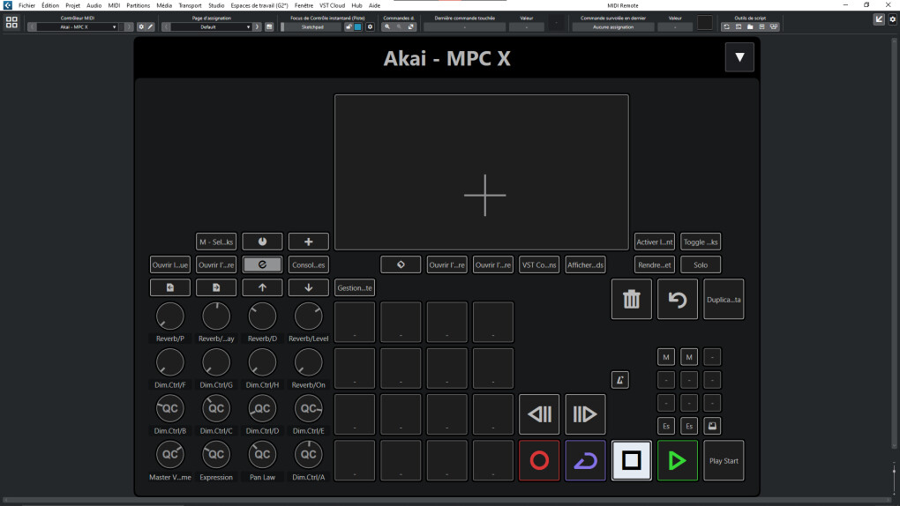The height and width of the screenshot is (506, 900).
Task: Click the Consol...es button
Action: coord(308,264)
